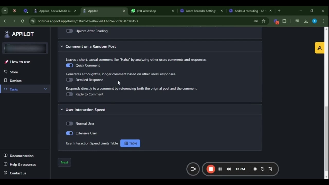Screen dimensions: 329x185
Task: Click the green Next button
Action: 65,162
